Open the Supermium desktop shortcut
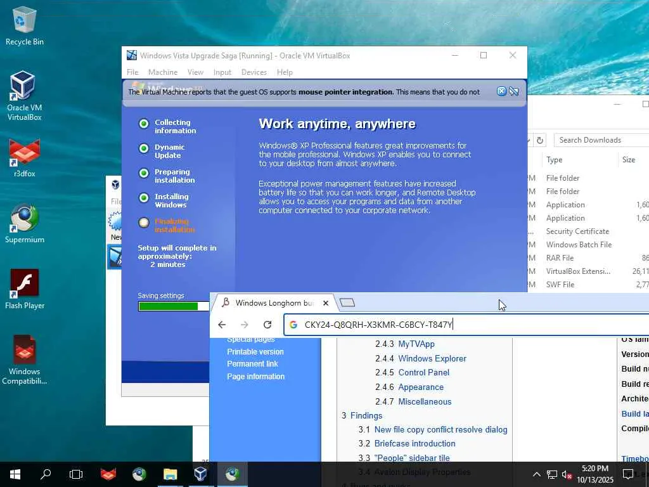This screenshot has height=487, width=649. (25, 224)
